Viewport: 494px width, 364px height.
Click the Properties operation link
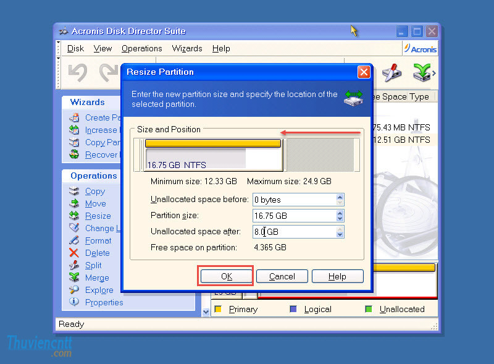104,302
